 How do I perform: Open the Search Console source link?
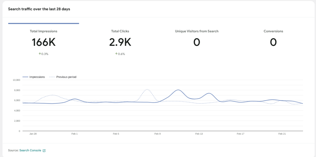coord(30,151)
